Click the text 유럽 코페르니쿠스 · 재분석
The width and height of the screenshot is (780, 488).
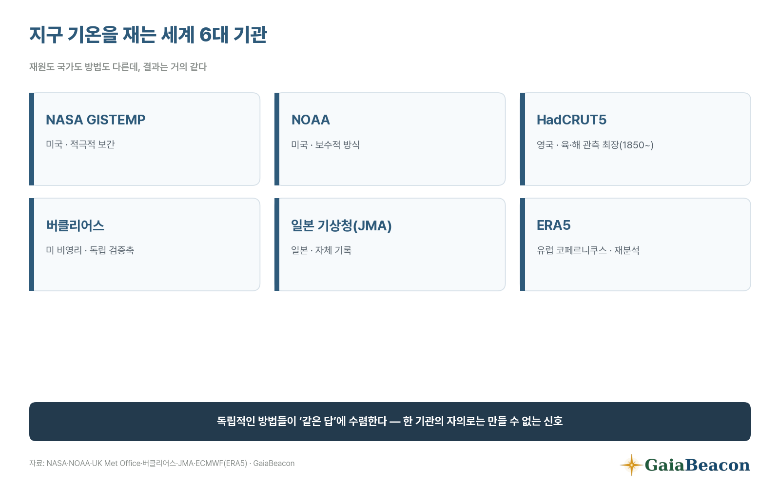pyautogui.click(x=588, y=250)
